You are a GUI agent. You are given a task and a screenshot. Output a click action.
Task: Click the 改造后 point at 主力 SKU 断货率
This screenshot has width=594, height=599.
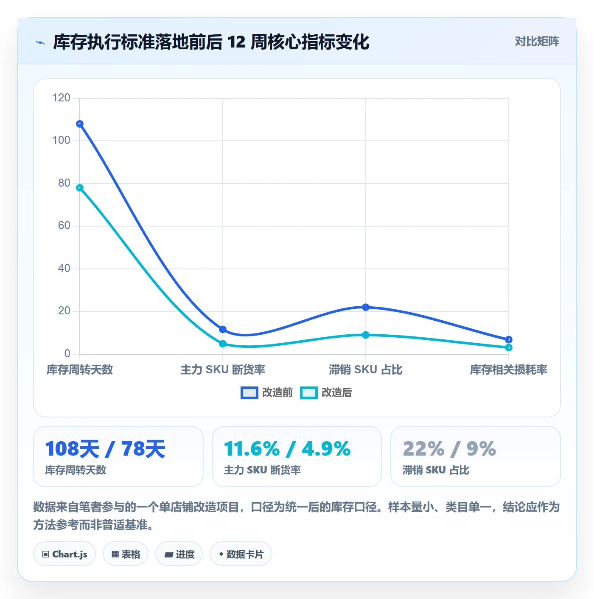click(x=223, y=344)
